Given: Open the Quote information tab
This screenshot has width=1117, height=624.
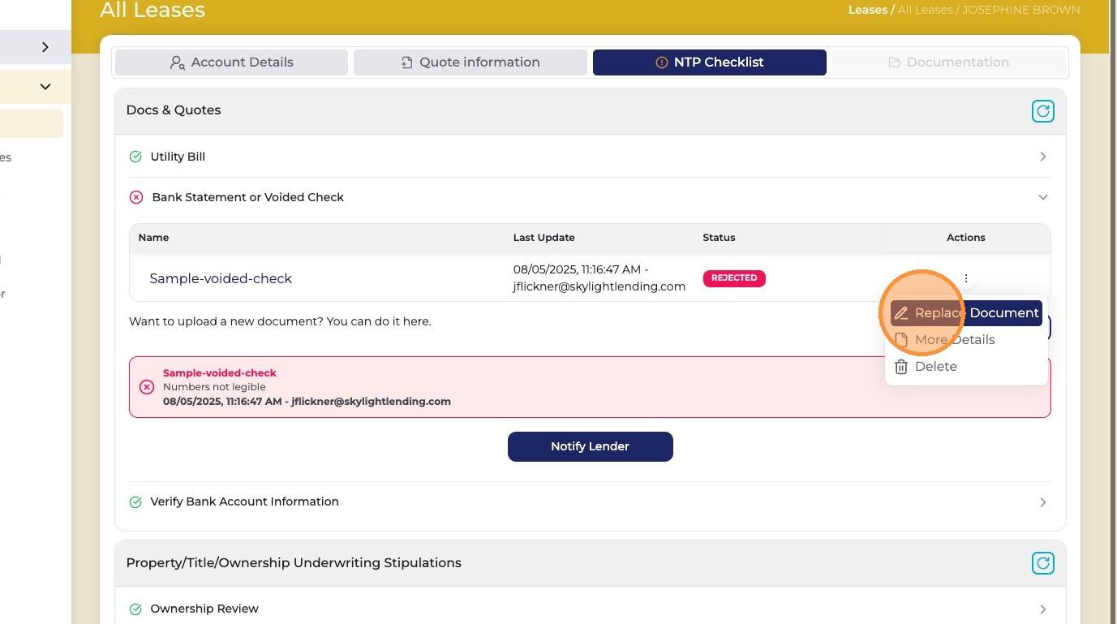Looking at the screenshot, I should point(470,62).
